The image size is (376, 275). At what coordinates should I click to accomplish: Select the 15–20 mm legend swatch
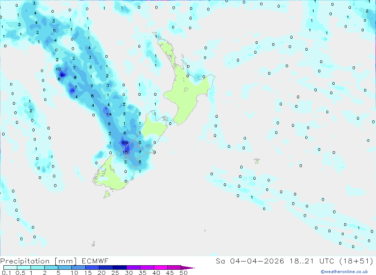click(x=92, y=267)
